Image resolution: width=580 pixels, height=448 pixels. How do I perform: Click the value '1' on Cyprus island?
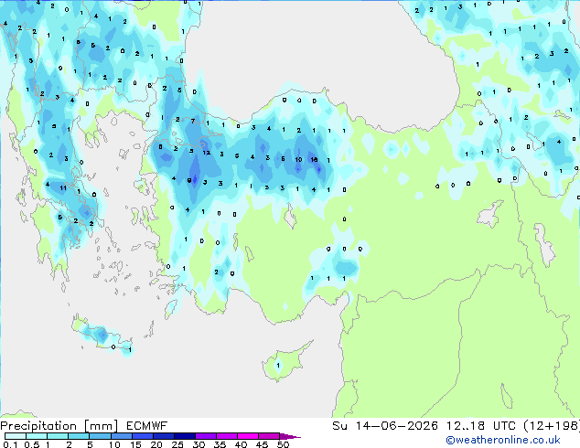coord(278,365)
